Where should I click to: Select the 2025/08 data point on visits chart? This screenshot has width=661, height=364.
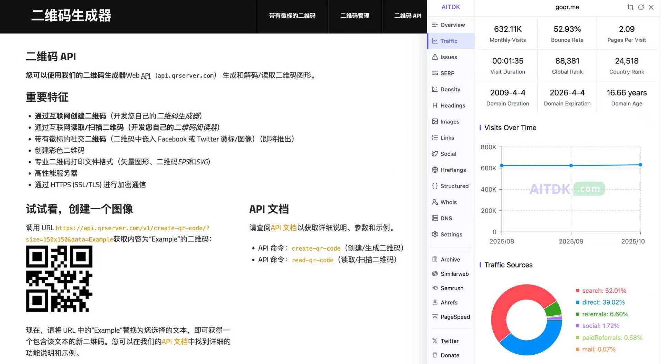click(x=502, y=165)
